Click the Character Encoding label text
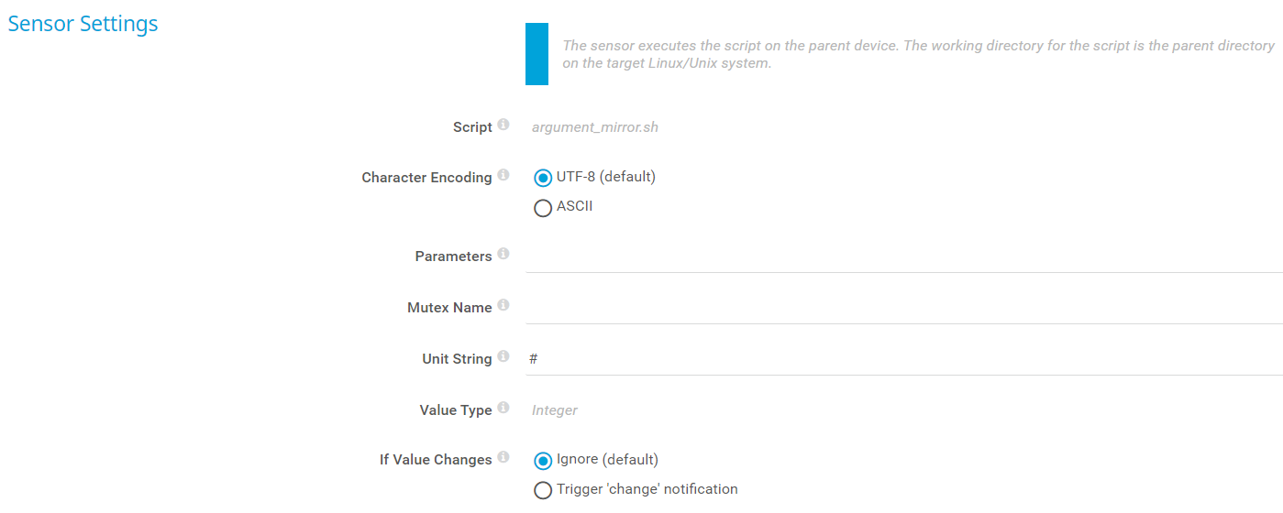 coord(426,178)
